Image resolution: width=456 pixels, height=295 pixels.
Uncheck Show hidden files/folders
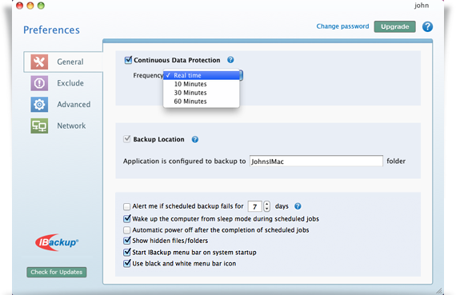[126, 241]
